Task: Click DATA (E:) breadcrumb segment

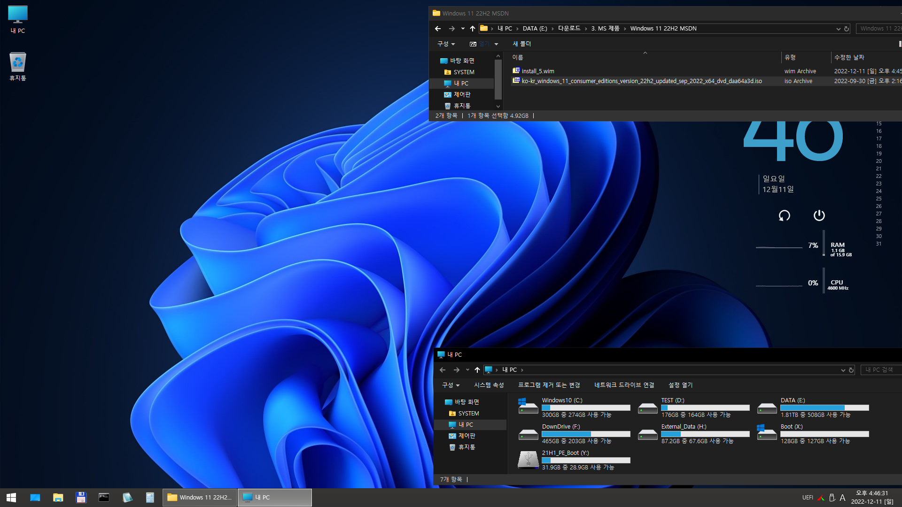Action: pyautogui.click(x=535, y=29)
